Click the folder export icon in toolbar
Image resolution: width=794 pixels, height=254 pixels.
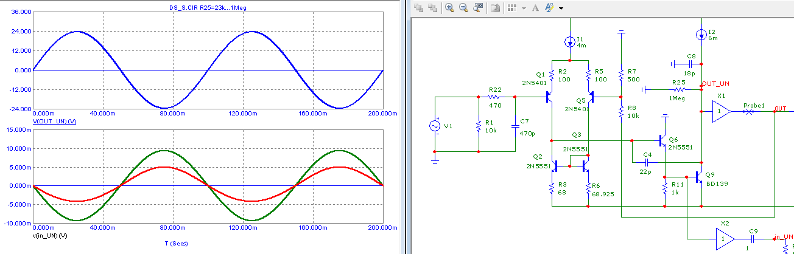496,8
